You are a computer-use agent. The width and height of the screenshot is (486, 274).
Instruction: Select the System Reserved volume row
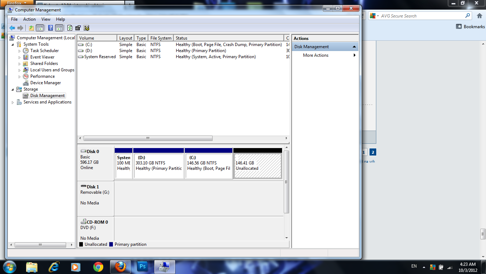coord(183,57)
